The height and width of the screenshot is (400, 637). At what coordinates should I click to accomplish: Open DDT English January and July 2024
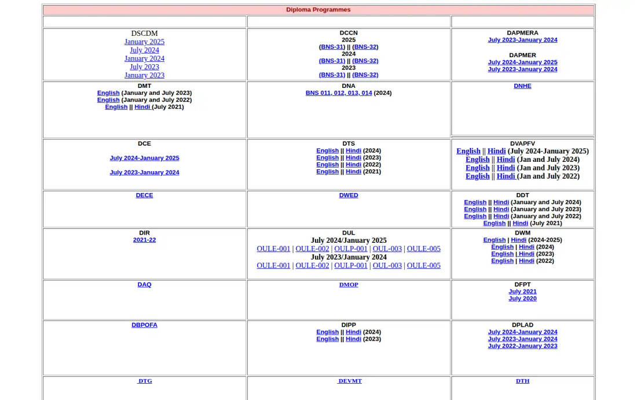pos(475,202)
